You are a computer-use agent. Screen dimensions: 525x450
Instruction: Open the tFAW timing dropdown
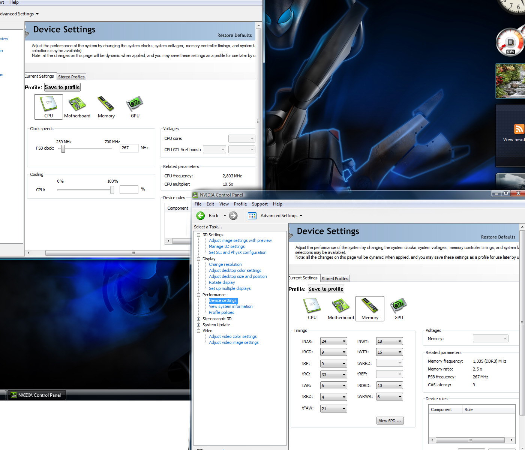coord(333,409)
